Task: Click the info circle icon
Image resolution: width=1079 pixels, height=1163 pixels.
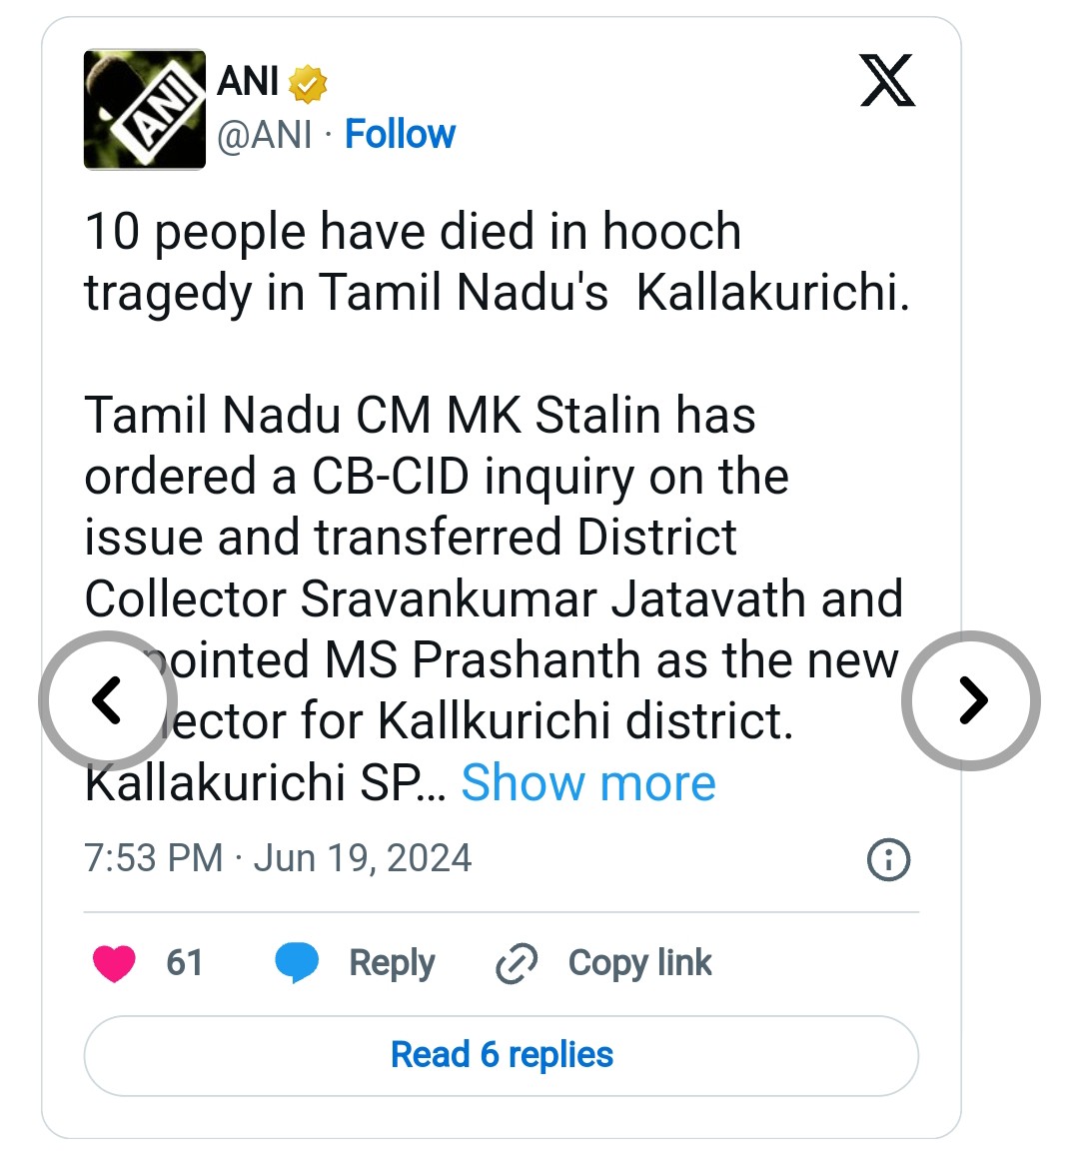Action: tap(888, 859)
